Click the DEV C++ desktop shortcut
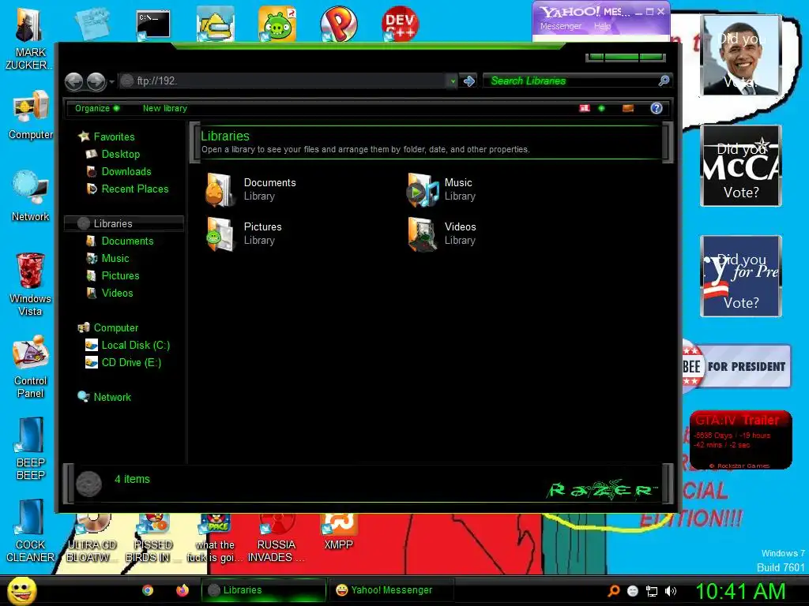 [x=400, y=24]
